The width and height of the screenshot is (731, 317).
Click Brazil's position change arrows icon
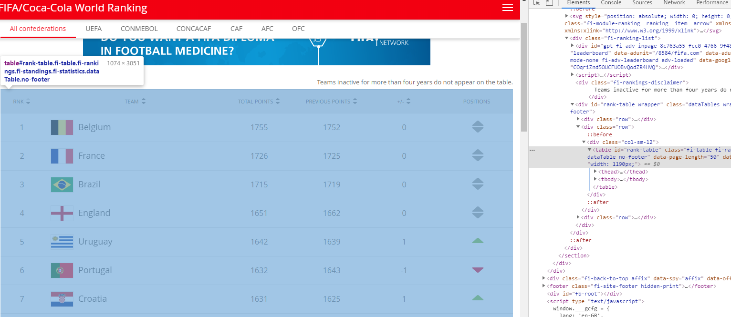[x=478, y=184]
